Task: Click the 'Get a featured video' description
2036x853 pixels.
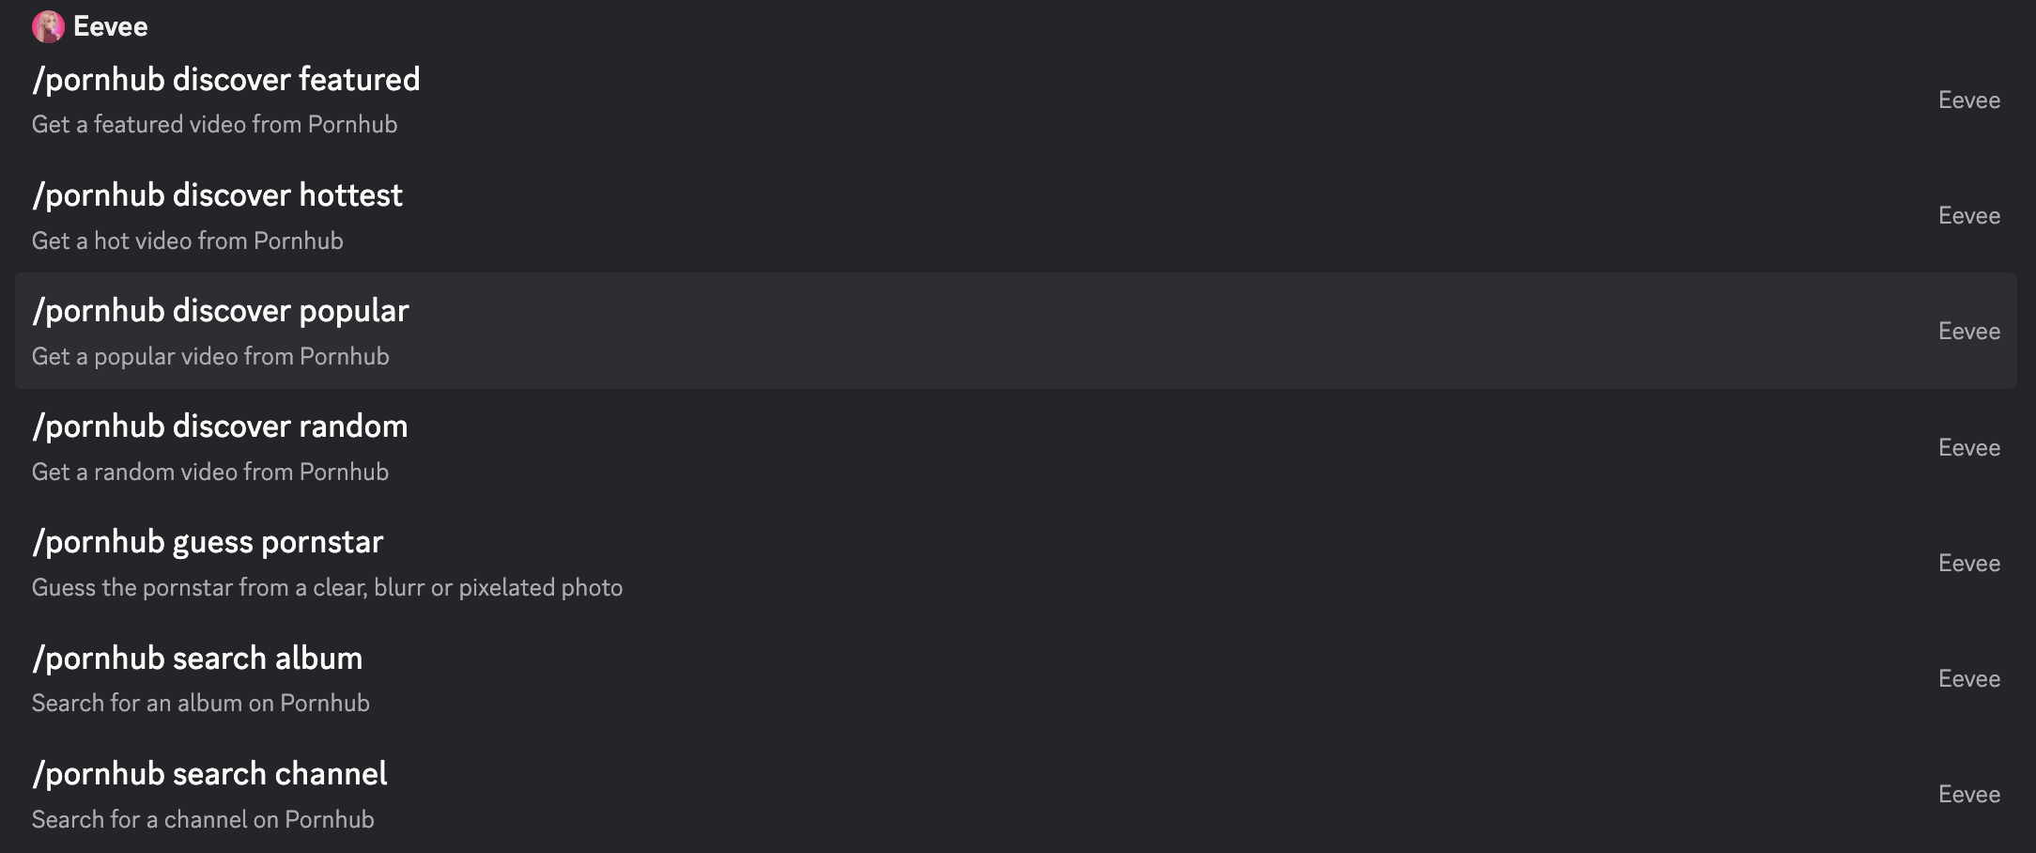Action: click(214, 124)
